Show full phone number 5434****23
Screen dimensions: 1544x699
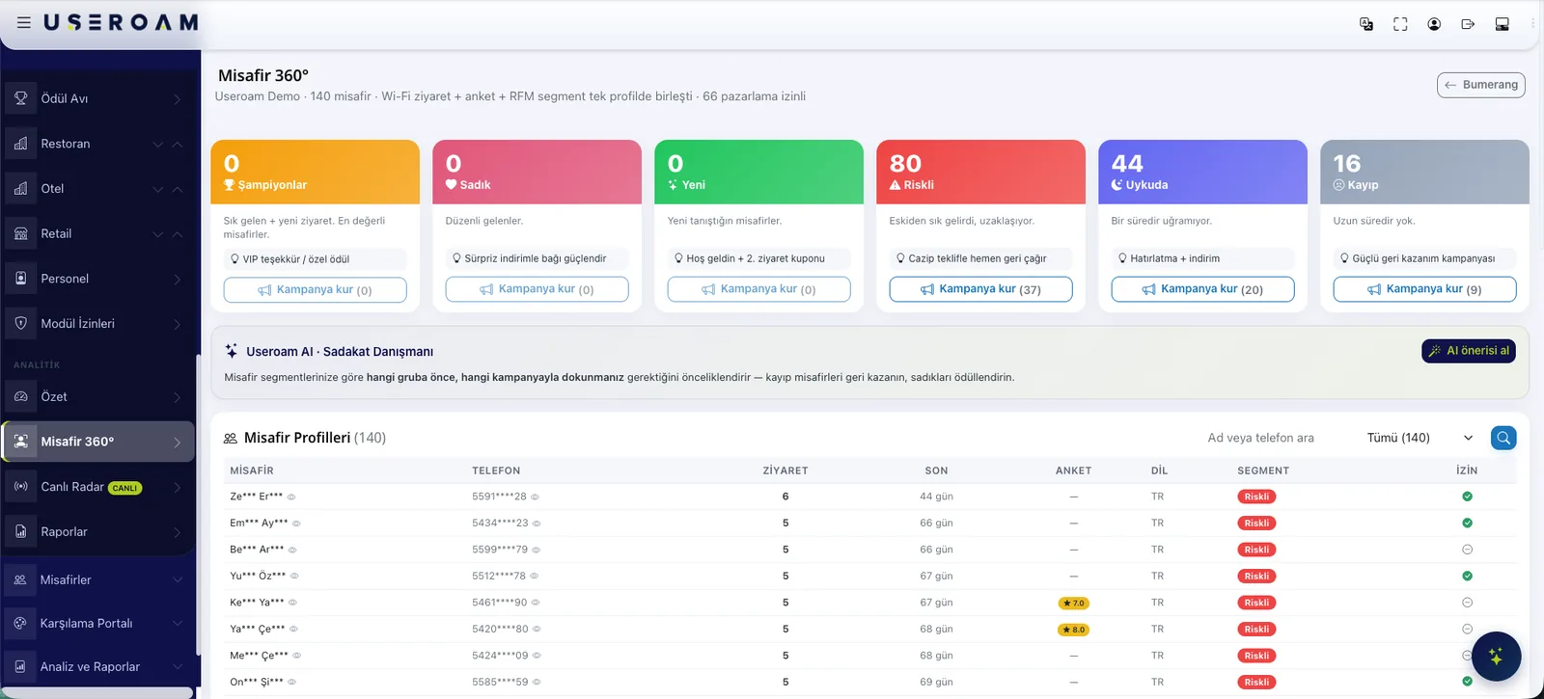tap(537, 524)
